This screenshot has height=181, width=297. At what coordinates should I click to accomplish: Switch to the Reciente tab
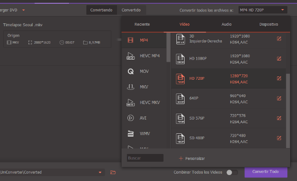(x=142, y=24)
